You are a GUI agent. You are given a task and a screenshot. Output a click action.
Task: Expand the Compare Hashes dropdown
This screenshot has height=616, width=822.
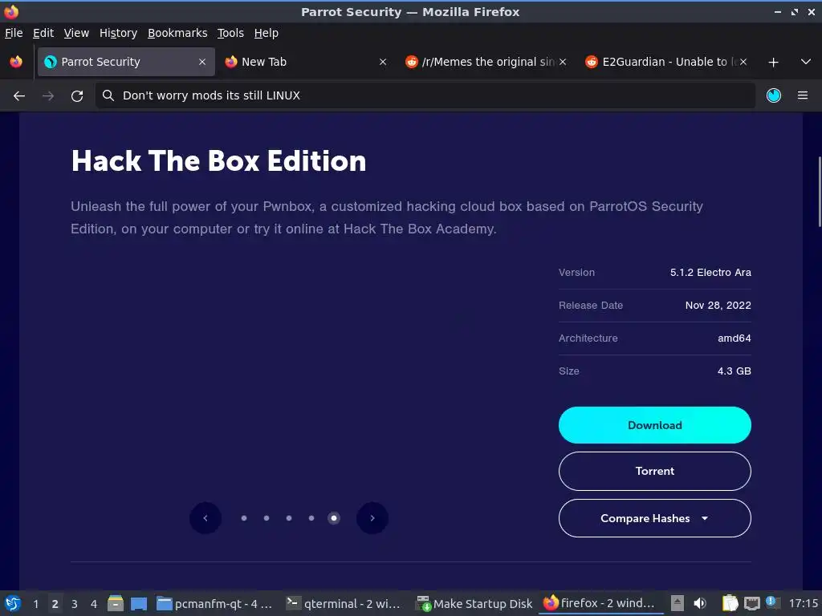(654, 518)
